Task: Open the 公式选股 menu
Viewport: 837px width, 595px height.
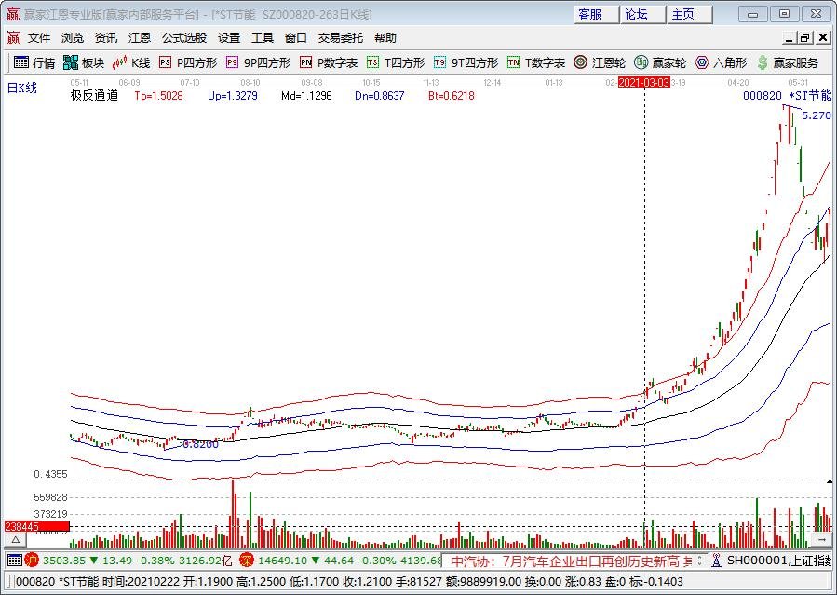Action: tap(184, 38)
